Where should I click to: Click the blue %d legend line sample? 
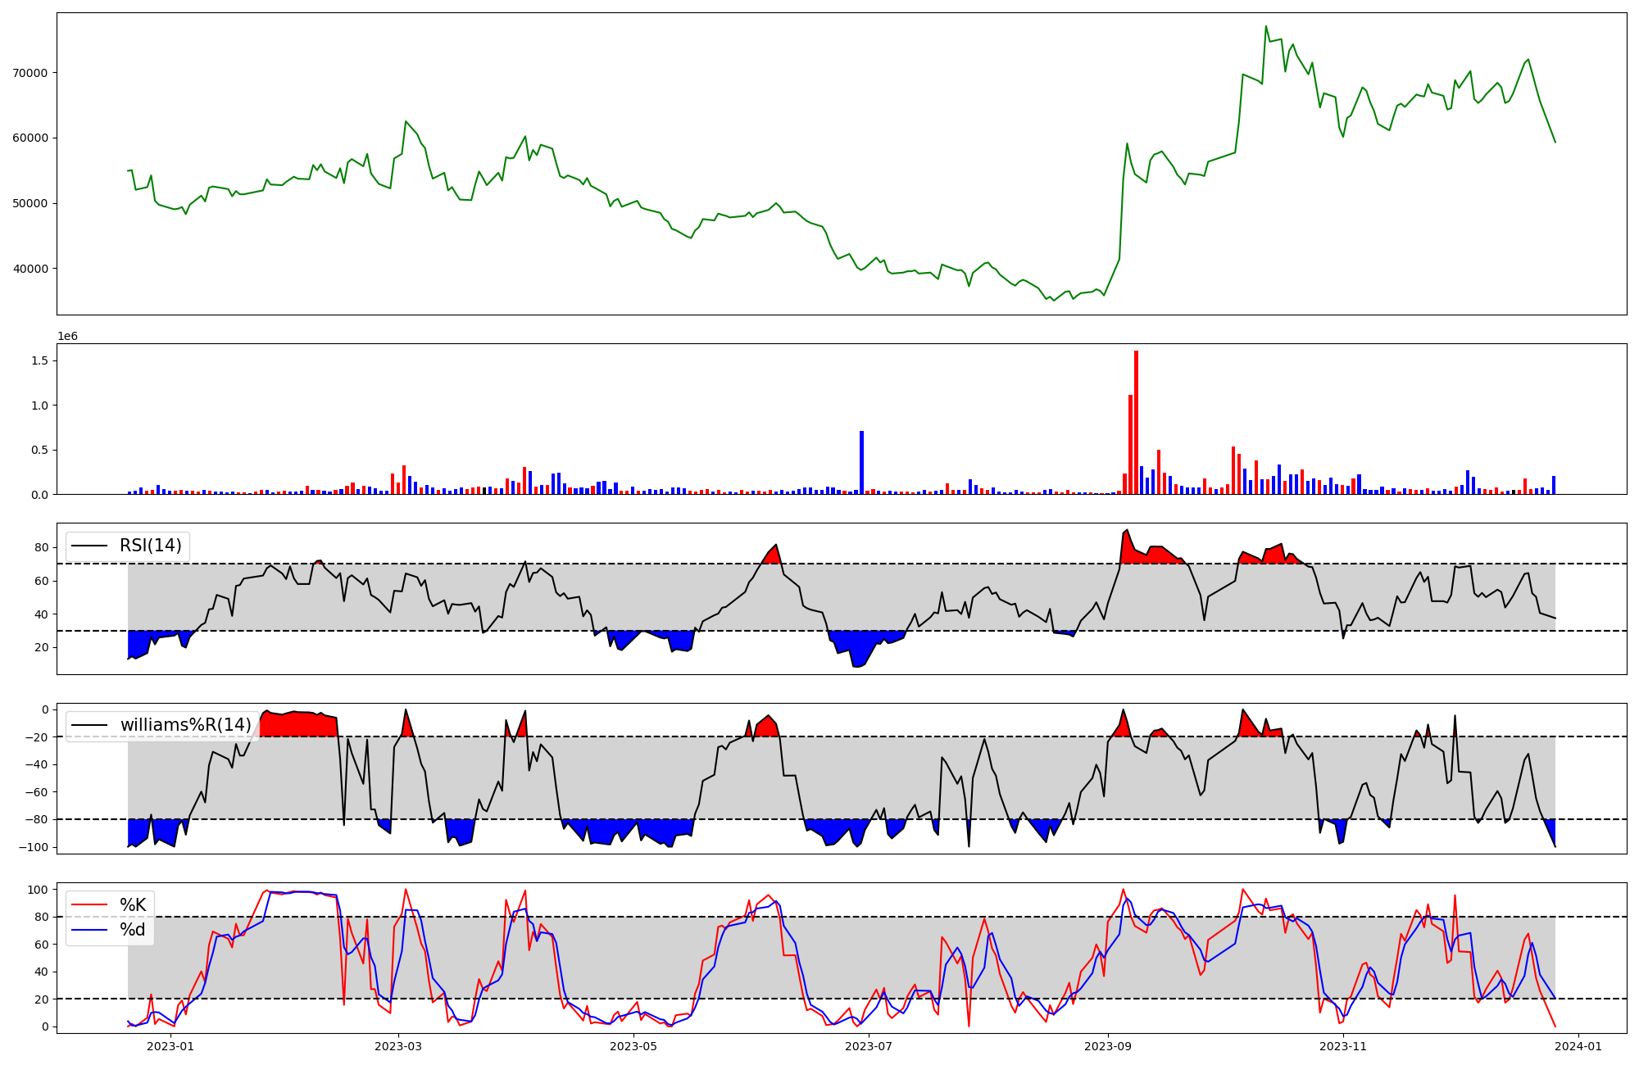[x=89, y=930]
